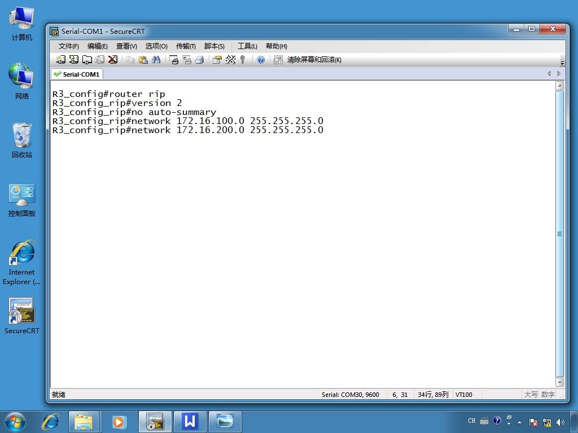Click the network 172.16.100.0 line
This screenshot has height=433, width=578.
(188, 121)
